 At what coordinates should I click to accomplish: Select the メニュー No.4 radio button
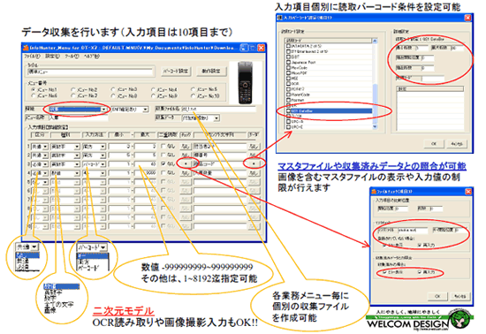click(153, 89)
